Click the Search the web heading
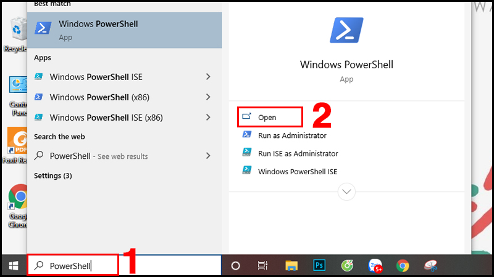The height and width of the screenshot is (277, 494). pyautogui.click(x=59, y=137)
